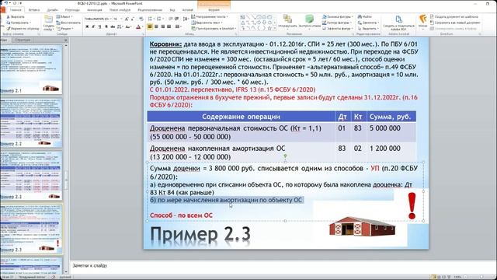The height and width of the screenshot is (280, 497).
Task: Click the Undo arrow in quick access toolbar
Action: click(x=6, y=3)
